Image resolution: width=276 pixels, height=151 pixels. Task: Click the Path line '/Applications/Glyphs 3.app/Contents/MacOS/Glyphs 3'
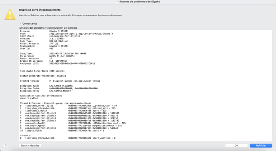tap(66, 34)
